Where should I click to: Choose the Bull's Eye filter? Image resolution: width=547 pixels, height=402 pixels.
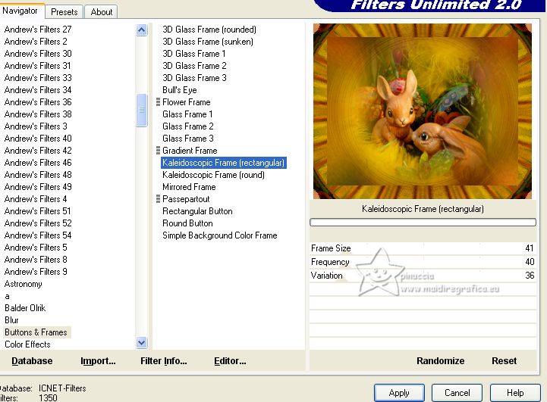tap(180, 90)
